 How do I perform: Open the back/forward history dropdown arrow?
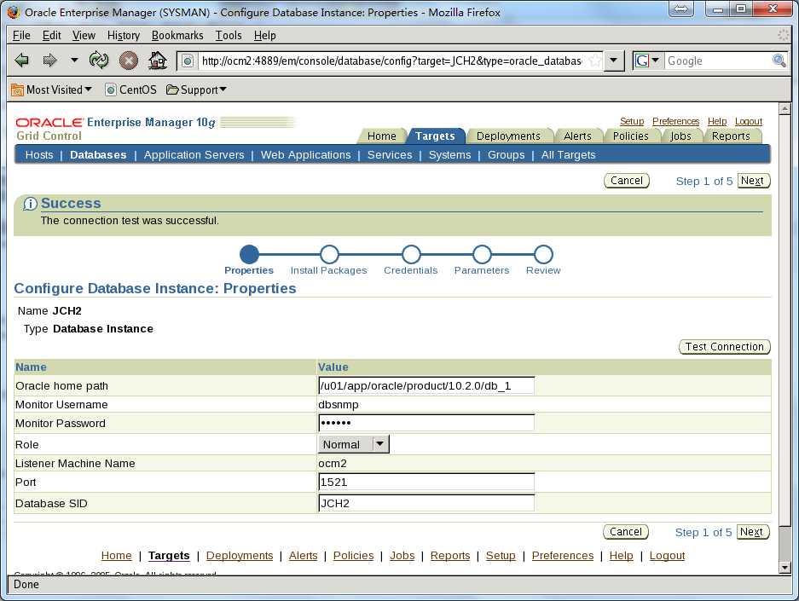coord(74,60)
